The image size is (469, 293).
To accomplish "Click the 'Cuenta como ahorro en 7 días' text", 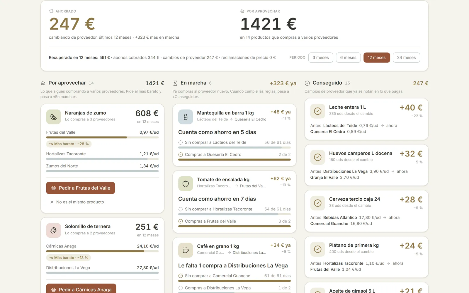I will coord(217,199).
